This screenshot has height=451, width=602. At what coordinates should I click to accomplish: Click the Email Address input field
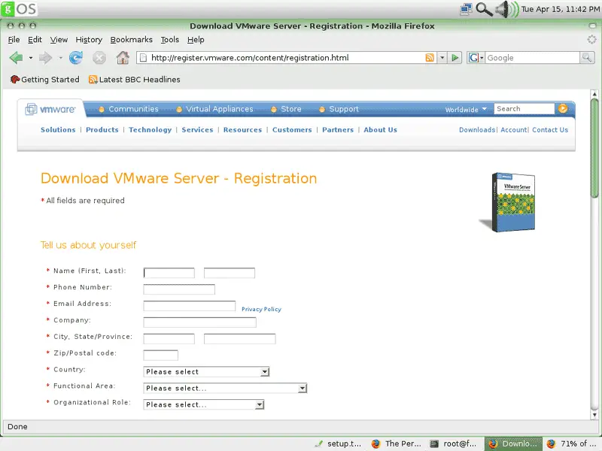190,306
